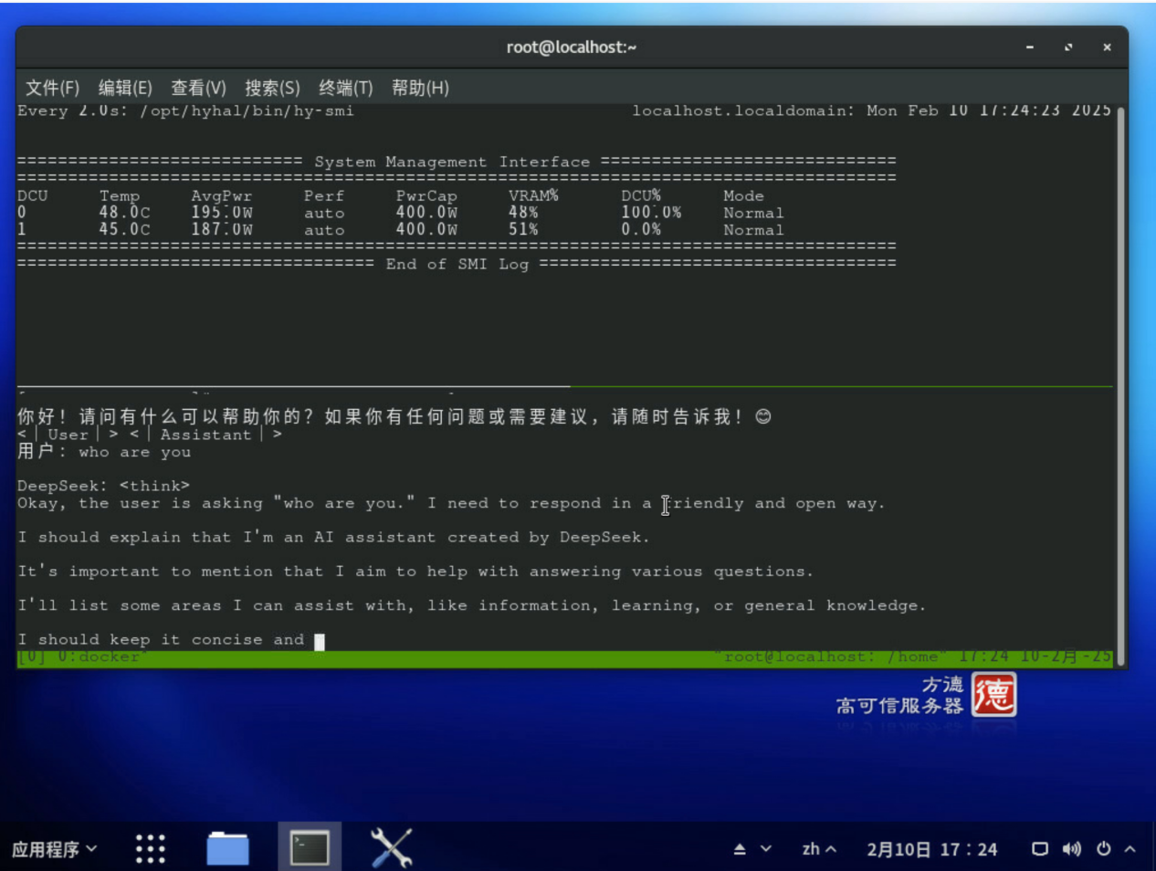Click the 48.0C temperature value

pos(125,213)
